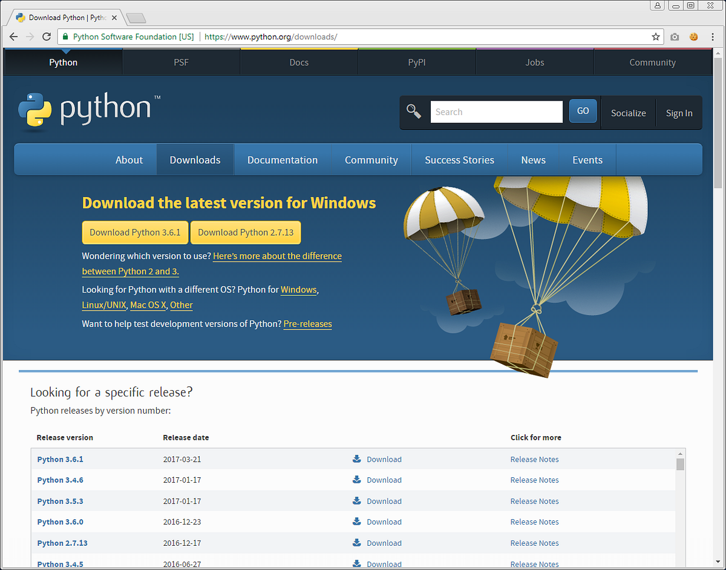Viewport: 726px width, 570px height.
Task: Click the download icon beside Python 2.7.13
Action: click(357, 543)
